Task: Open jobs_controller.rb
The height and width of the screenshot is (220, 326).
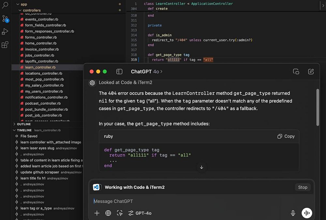Action: coord(40,55)
